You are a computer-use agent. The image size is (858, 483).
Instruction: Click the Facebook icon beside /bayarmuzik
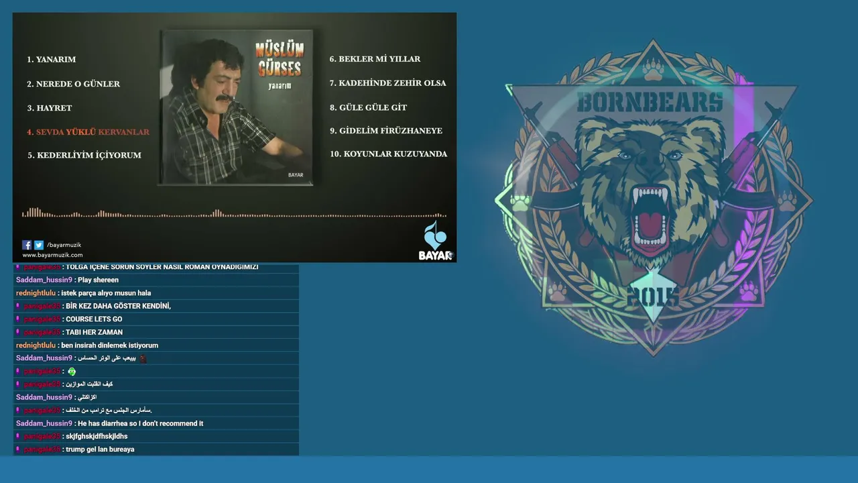pos(27,245)
